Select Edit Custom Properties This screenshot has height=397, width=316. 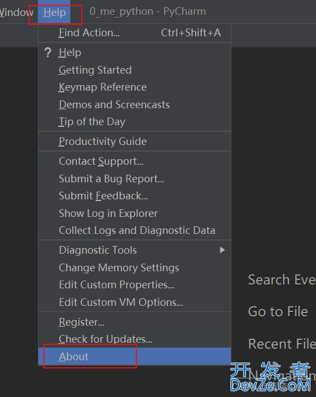tap(135, 285)
